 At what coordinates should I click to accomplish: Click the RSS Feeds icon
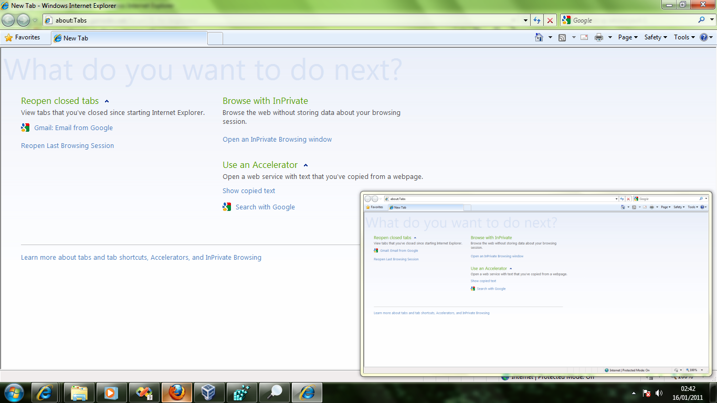(x=562, y=37)
